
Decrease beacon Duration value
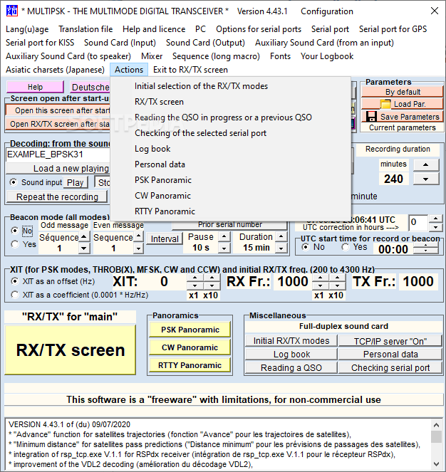281,248
